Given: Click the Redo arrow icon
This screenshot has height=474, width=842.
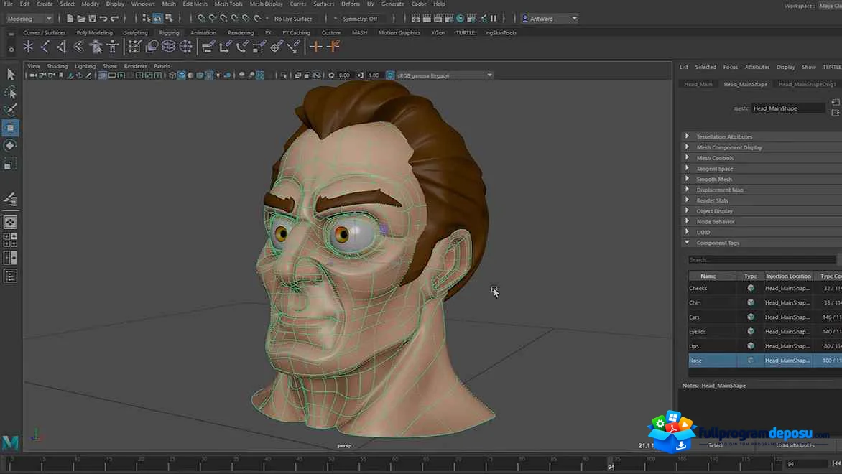Looking at the screenshot, I should click(x=114, y=18).
